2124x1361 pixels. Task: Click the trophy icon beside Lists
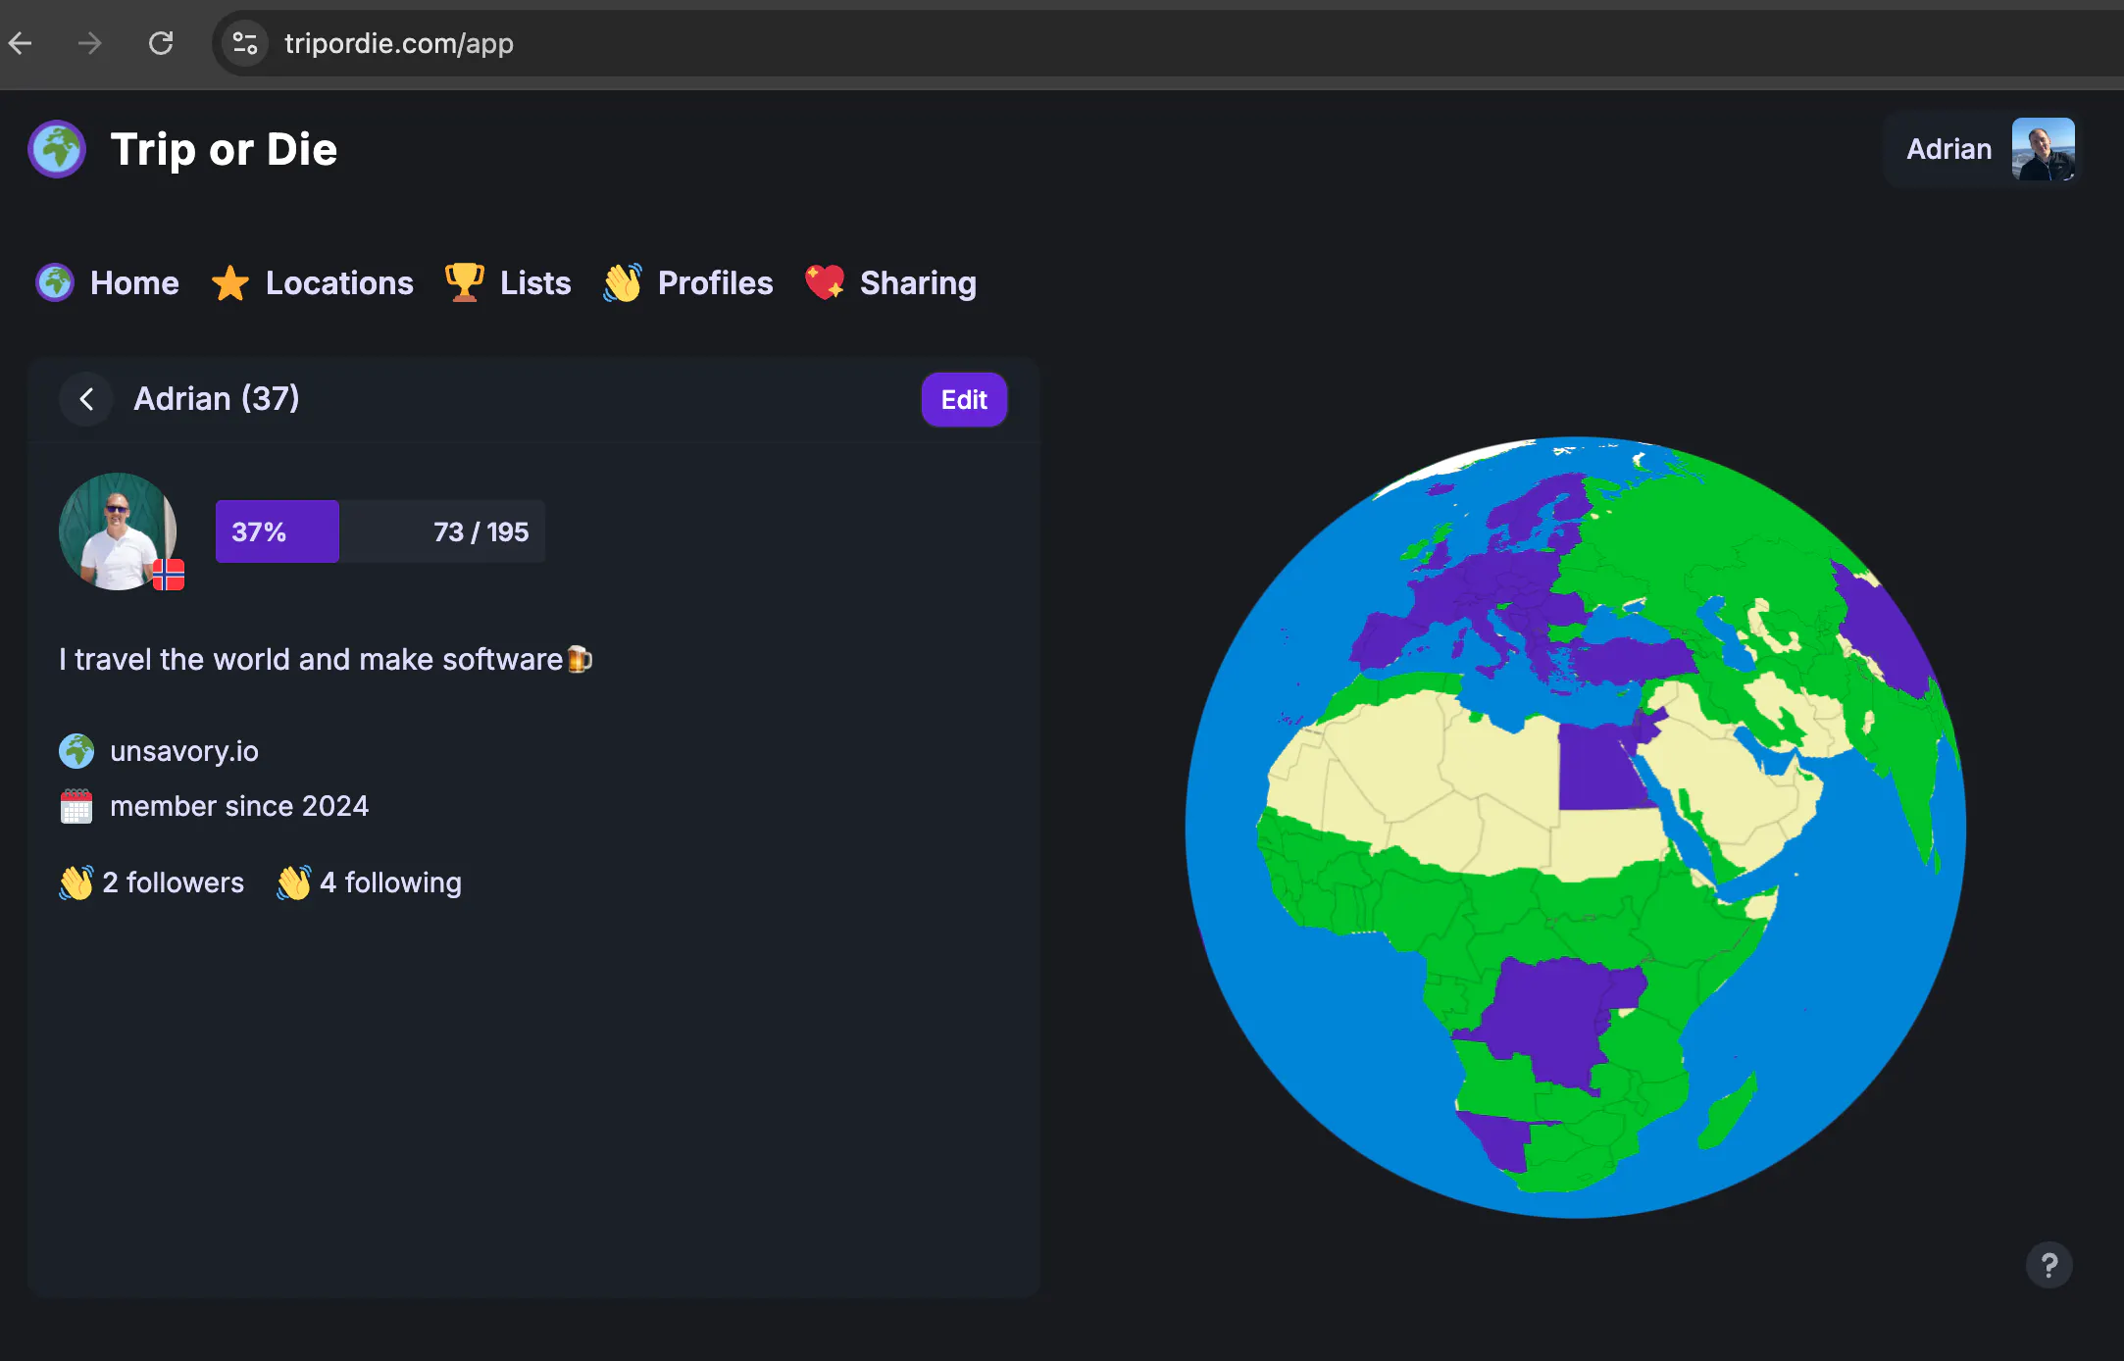click(x=464, y=282)
